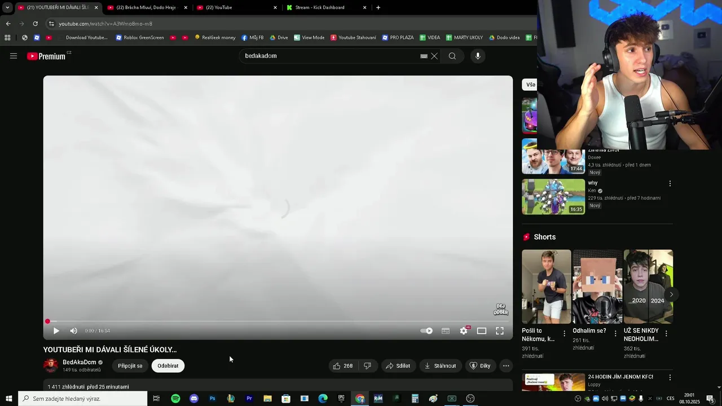Image resolution: width=722 pixels, height=406 pixels.
Task: Open the Windows Task View icon
Action: (x=156, y=399)
